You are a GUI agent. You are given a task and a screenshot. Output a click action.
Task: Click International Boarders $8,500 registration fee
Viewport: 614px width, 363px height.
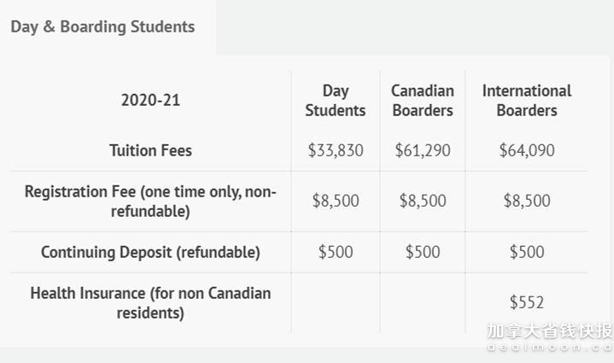[x=527, y=201]
